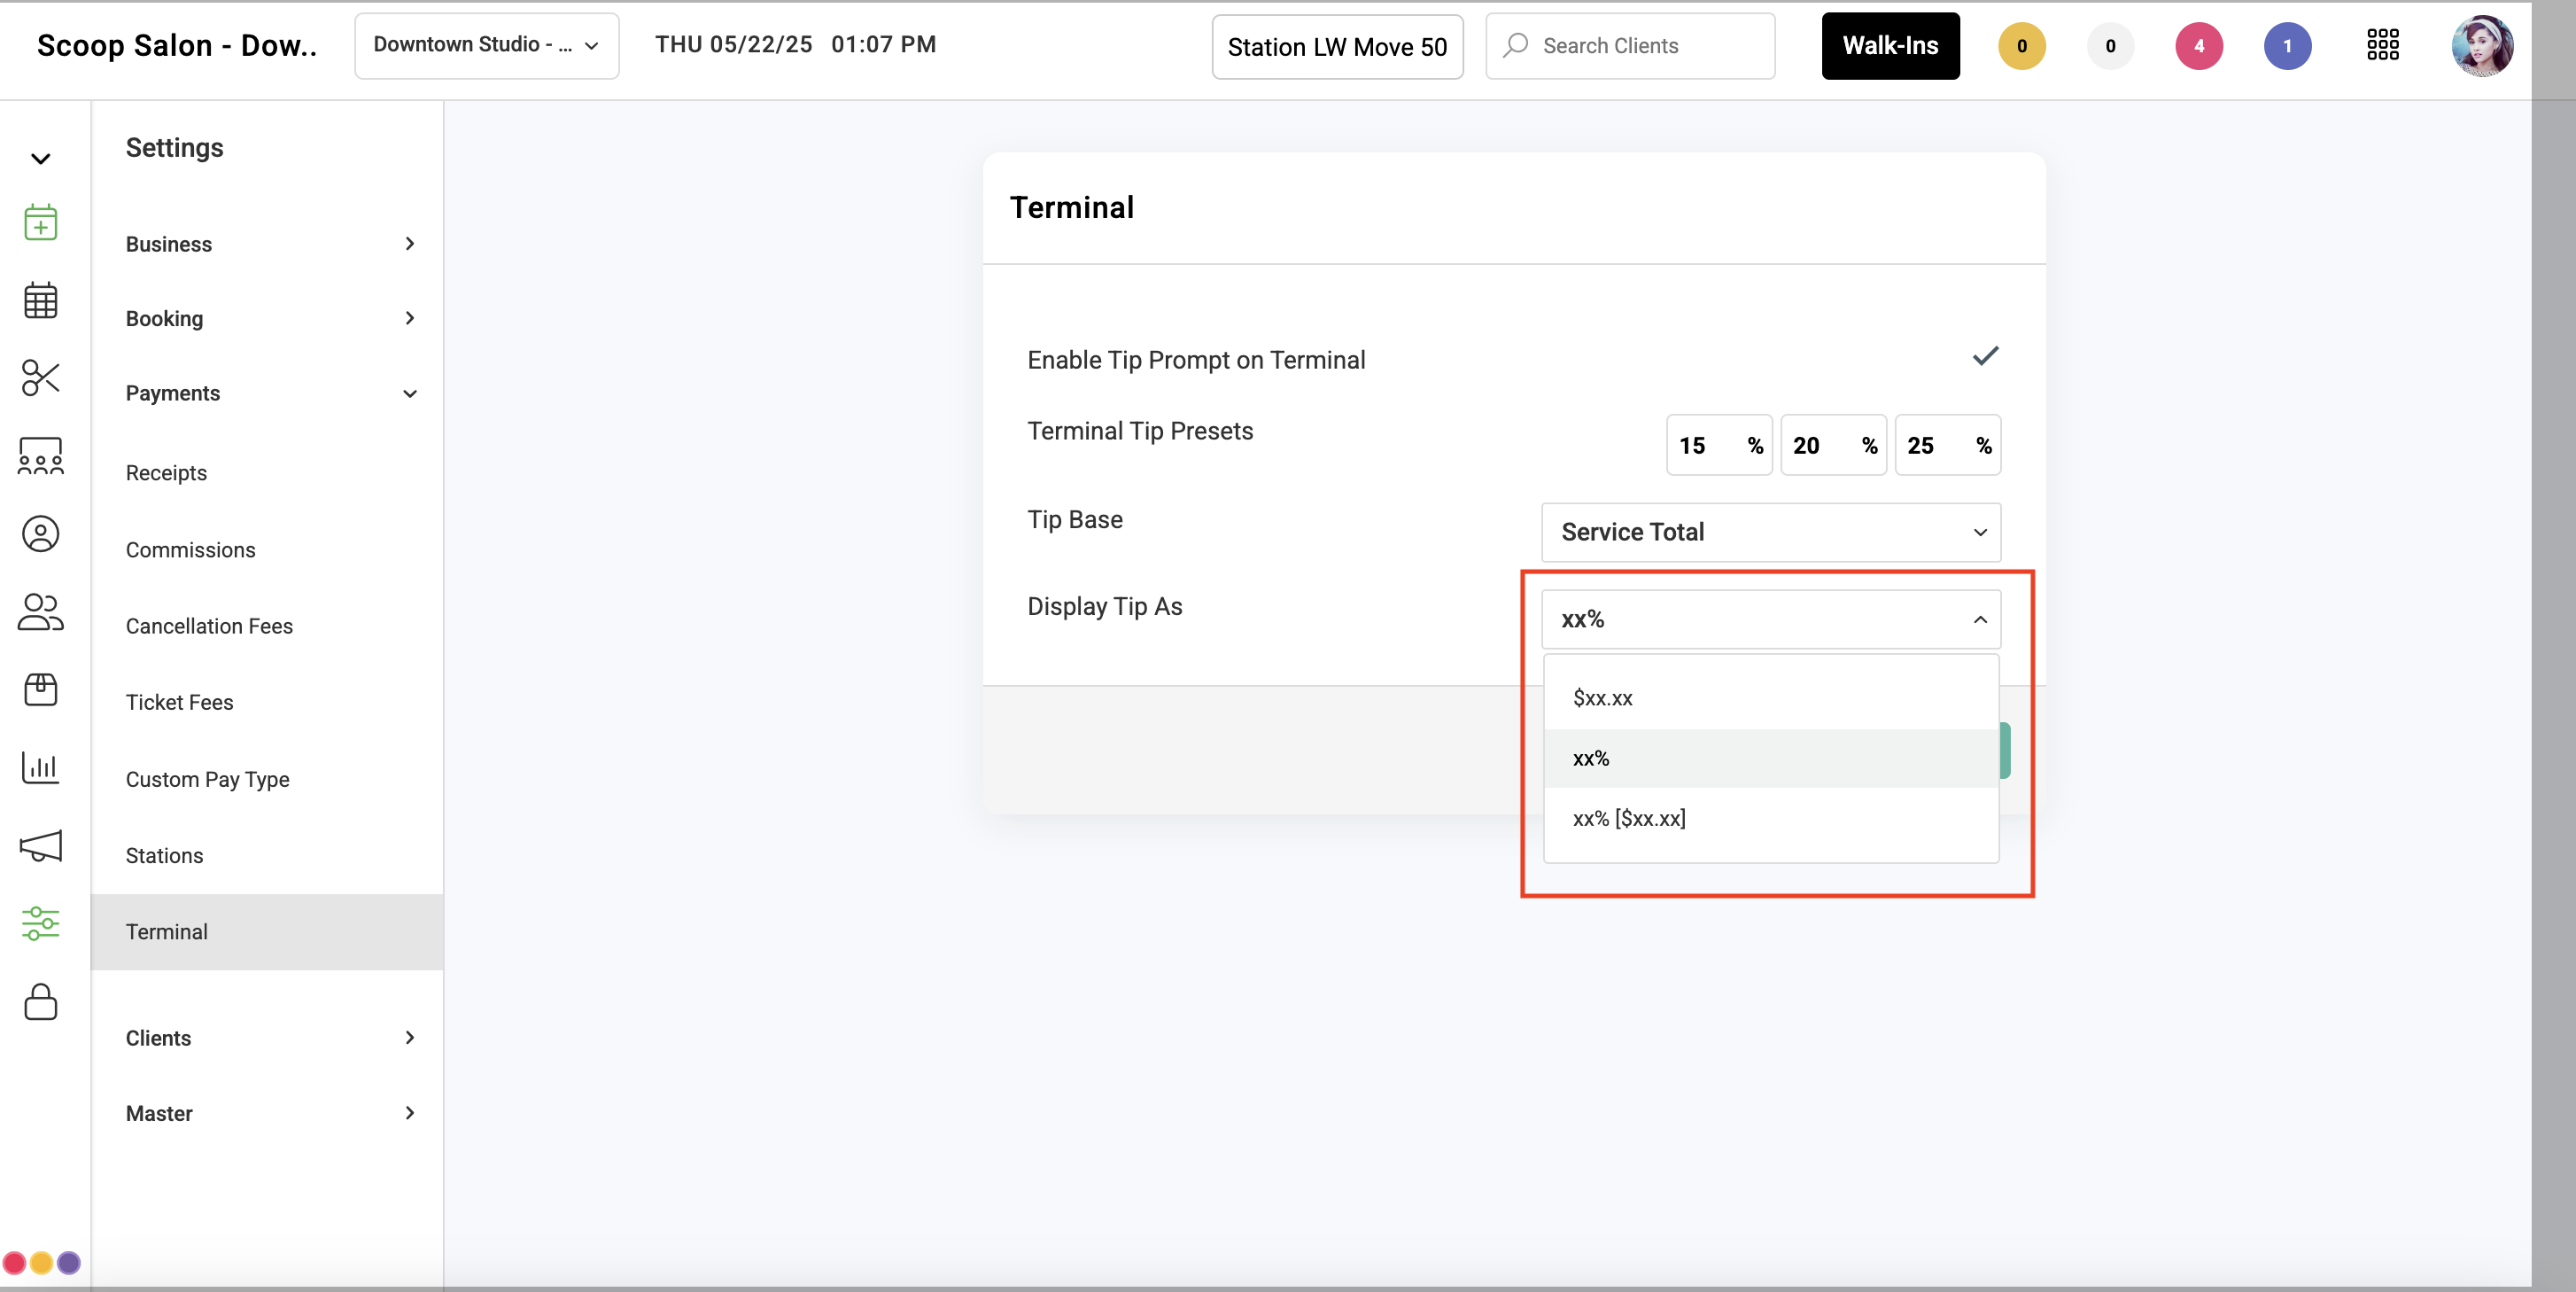This screenshot has width=2576, height=1292.
Task: Open Stations in settings menu
Action: (x=164, y=856)
